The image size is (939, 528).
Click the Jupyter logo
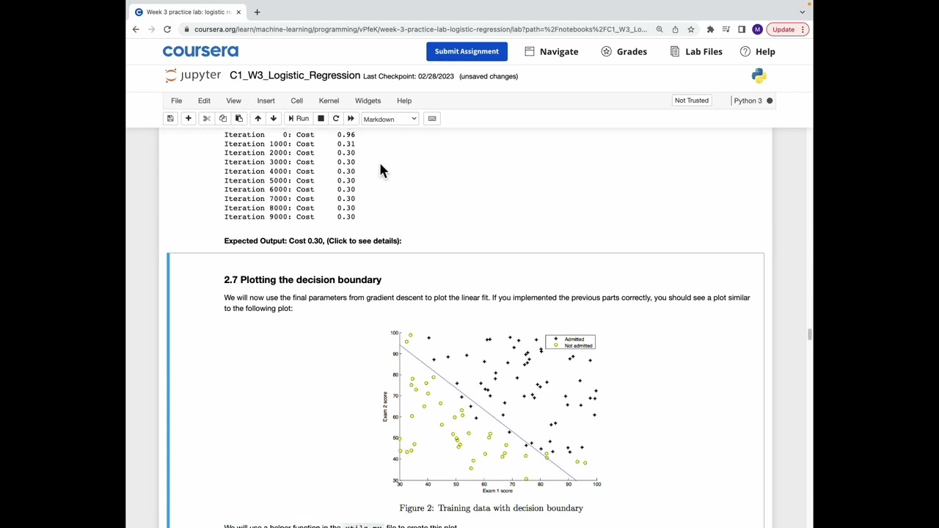click(x=192, y=76)
